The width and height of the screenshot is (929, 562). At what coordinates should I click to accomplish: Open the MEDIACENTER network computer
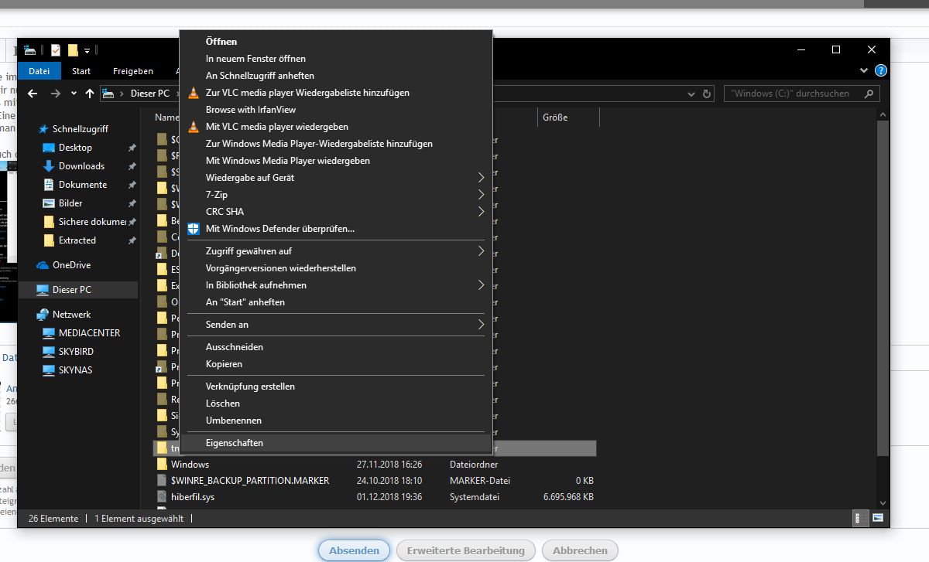click(x=89, y=333)
